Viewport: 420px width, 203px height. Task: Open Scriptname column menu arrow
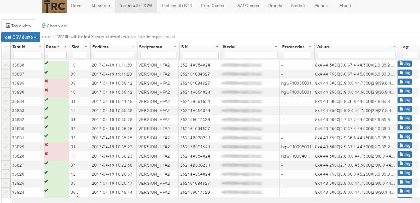tap(174, 47)
